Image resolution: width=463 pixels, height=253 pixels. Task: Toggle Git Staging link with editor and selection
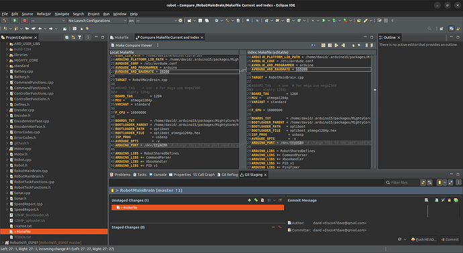429,183
